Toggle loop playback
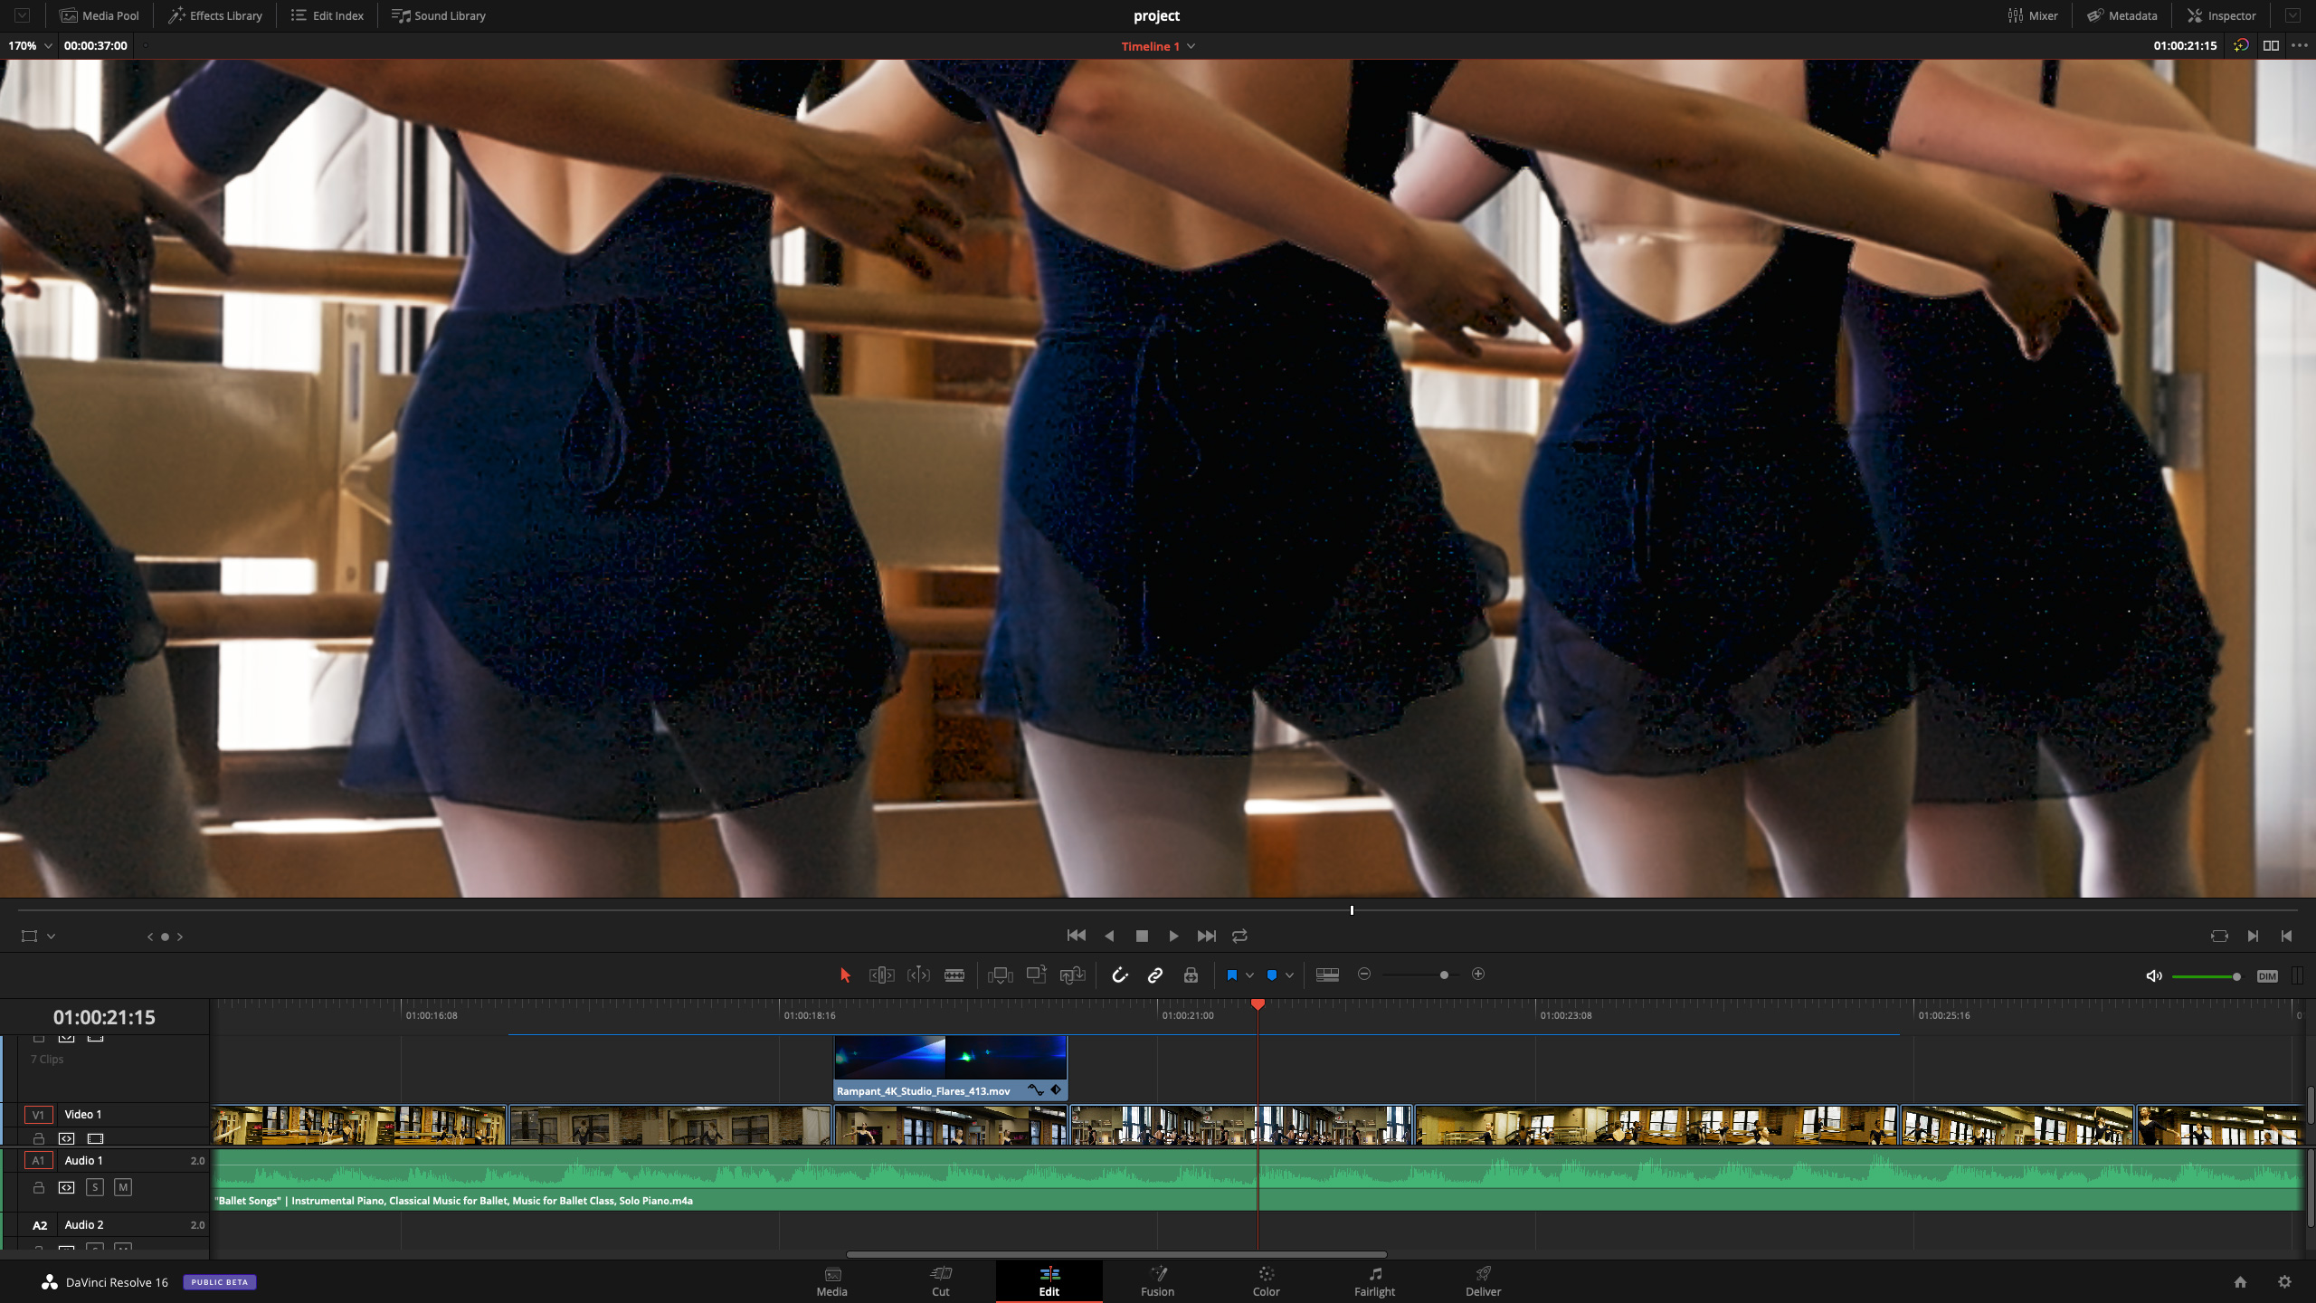 (1239, 936)
